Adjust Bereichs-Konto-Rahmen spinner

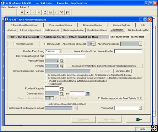52,98
